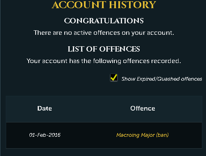
Task: Click the 'following offences recorded' sentence
Action: click(x=104, y=61)
